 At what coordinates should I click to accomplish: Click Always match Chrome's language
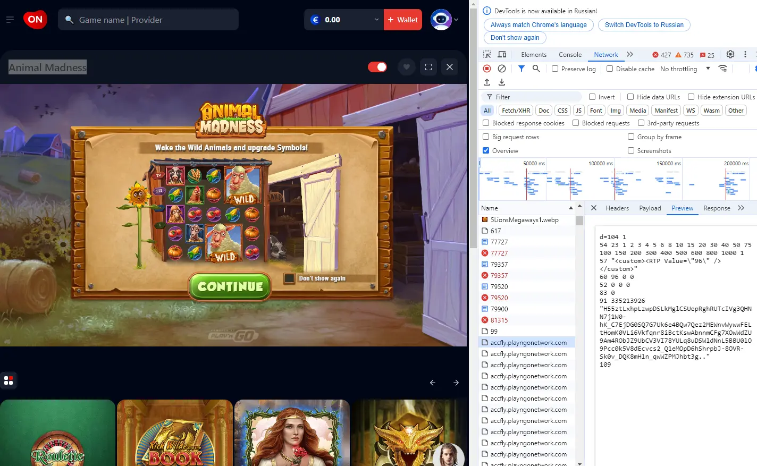(x=539, y=25)
